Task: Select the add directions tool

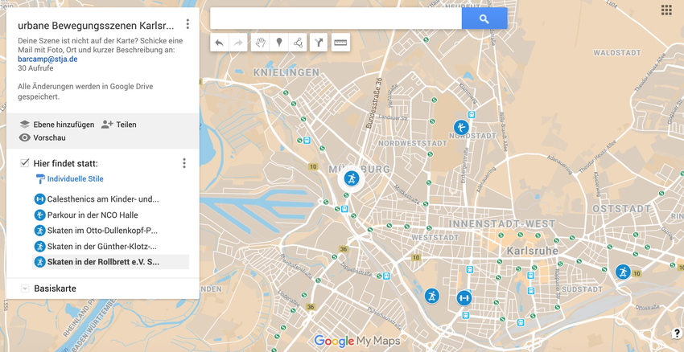Action: coord(319,43)
